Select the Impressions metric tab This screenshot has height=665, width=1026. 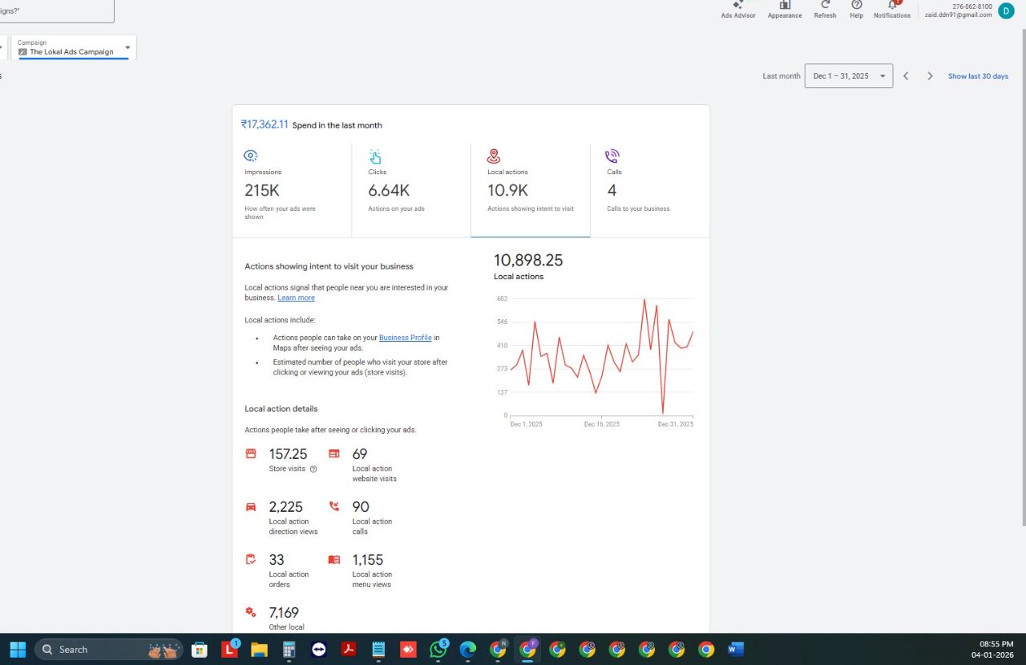click(x=292, y=190)
